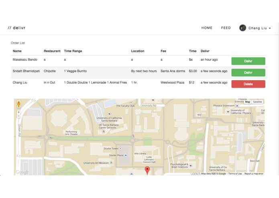This screenshot has width=279, height=198.
Task: Click the University Art Museum icon
Action: 111,163
